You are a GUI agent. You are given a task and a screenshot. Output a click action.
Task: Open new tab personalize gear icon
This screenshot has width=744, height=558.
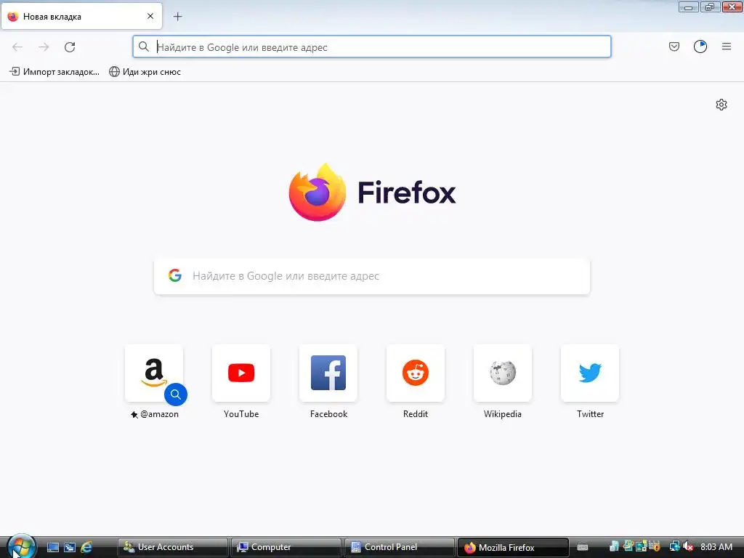click(721, 105)
